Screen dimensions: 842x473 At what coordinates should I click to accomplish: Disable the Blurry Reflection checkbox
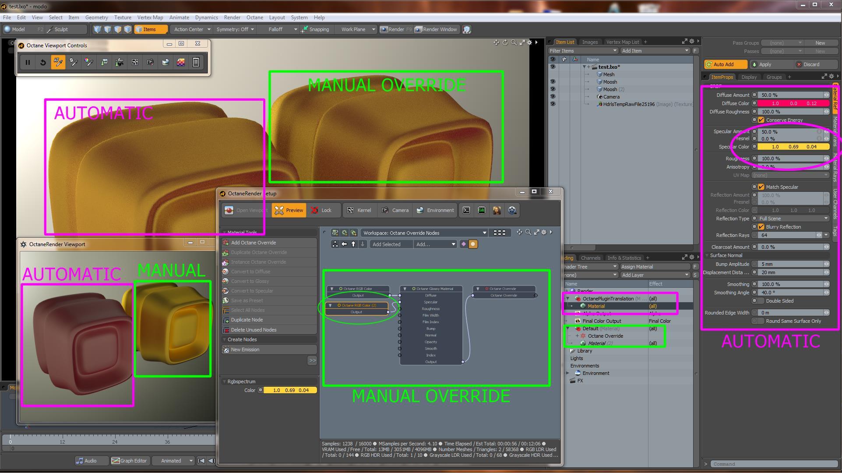pos(761,227)
